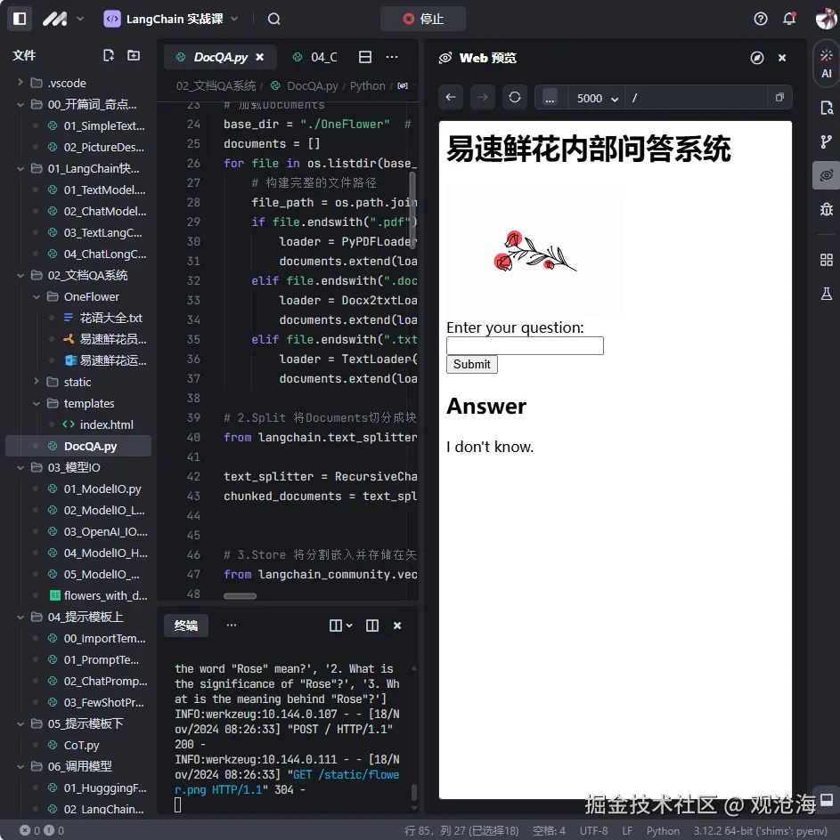This screenshot has height=840, width=840.
Task: Click the question input field in preview
Action: click(525, 346)
